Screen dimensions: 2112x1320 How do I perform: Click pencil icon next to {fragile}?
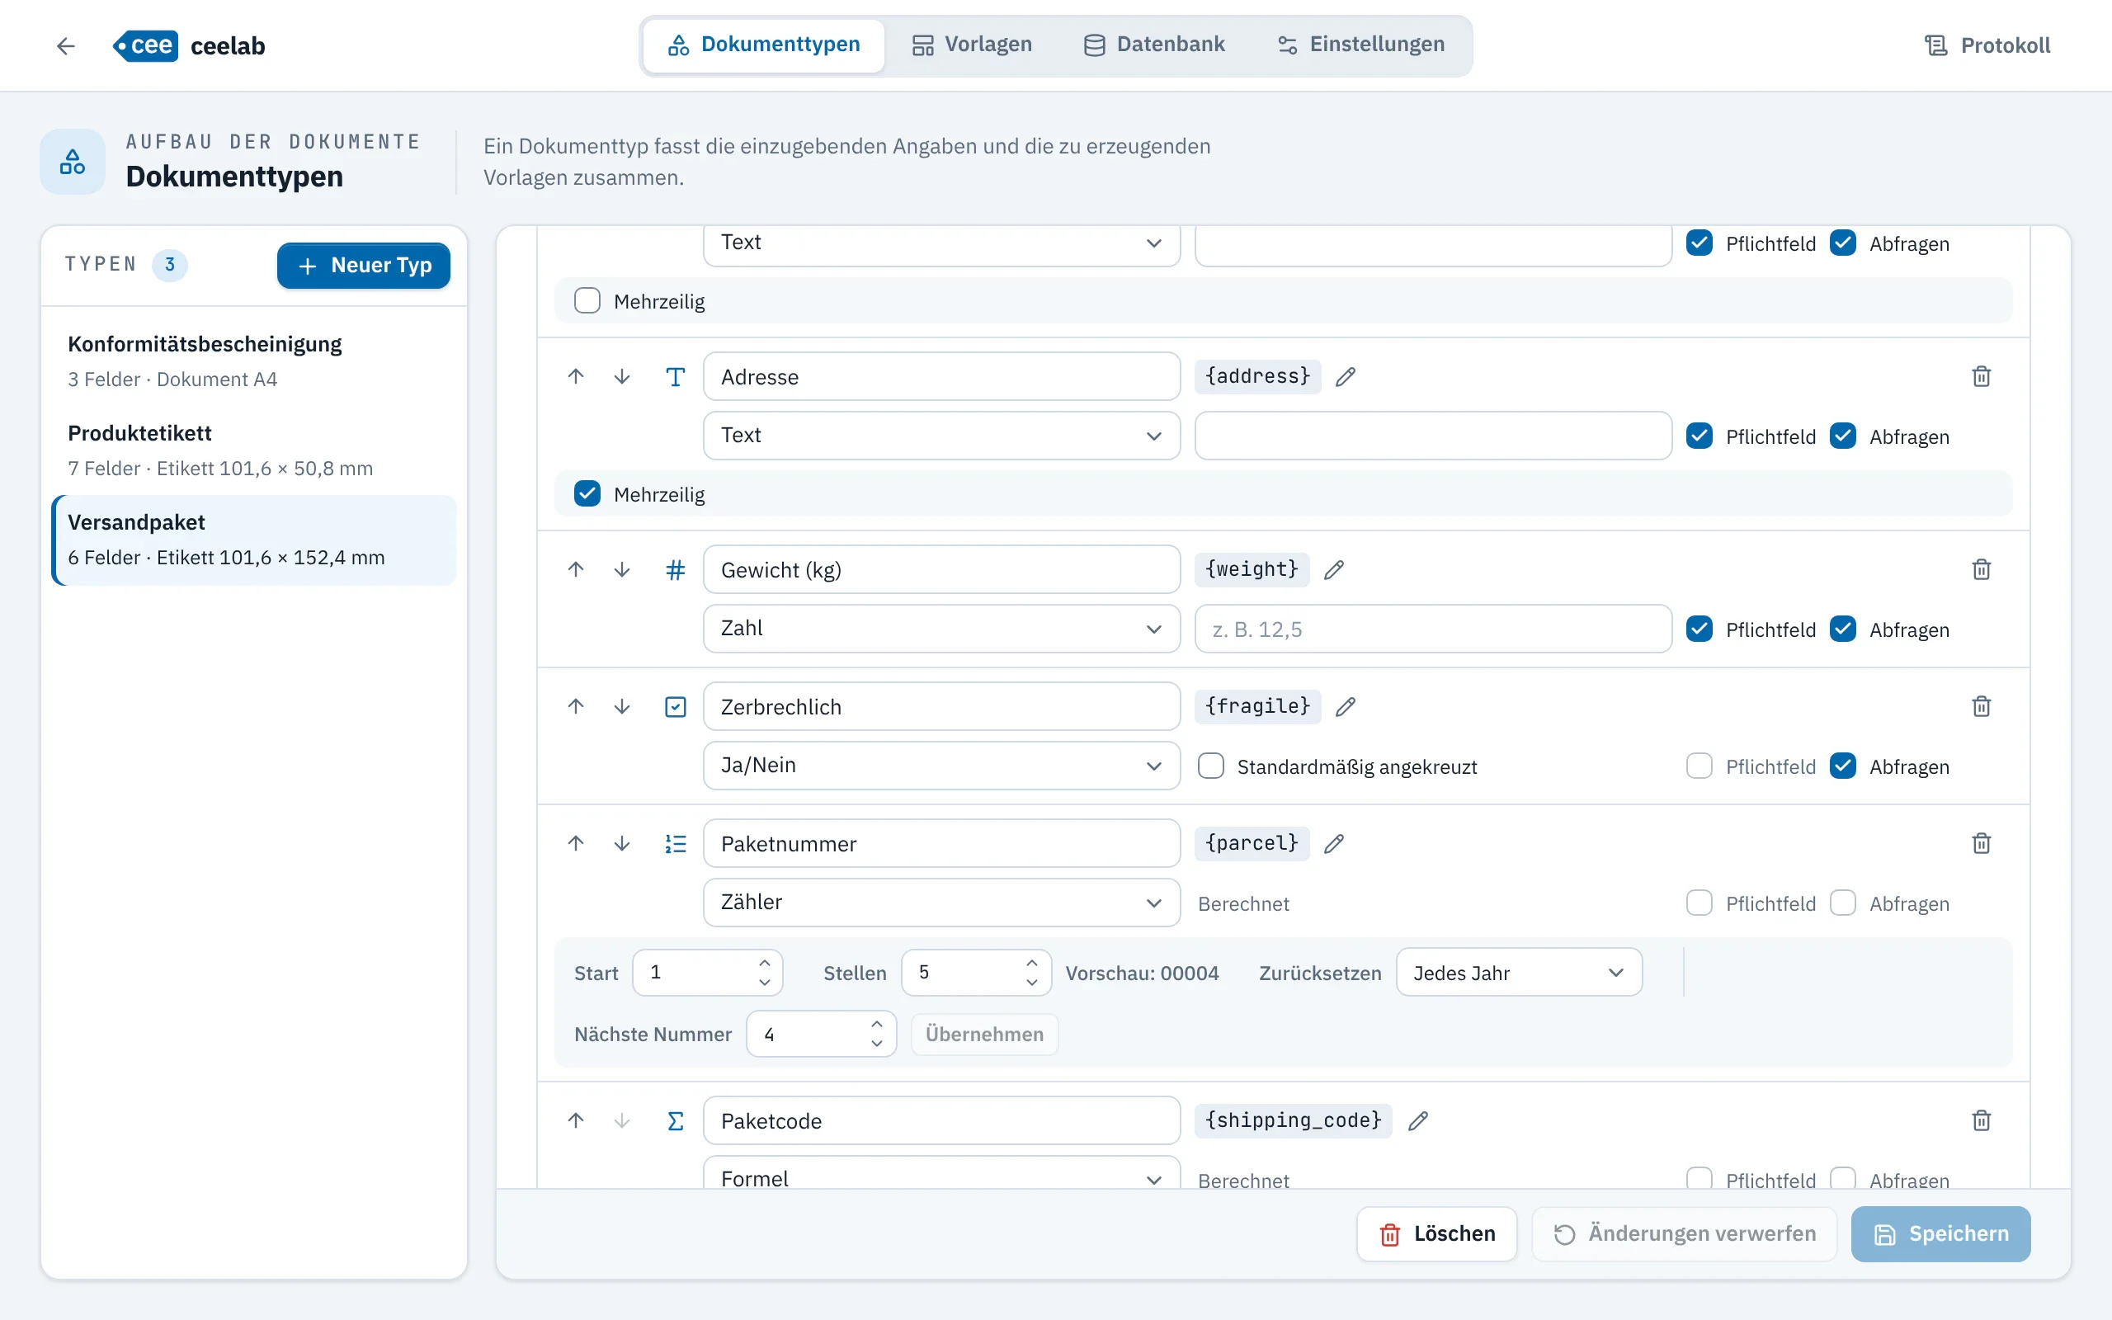click(x=1346, y=706)
